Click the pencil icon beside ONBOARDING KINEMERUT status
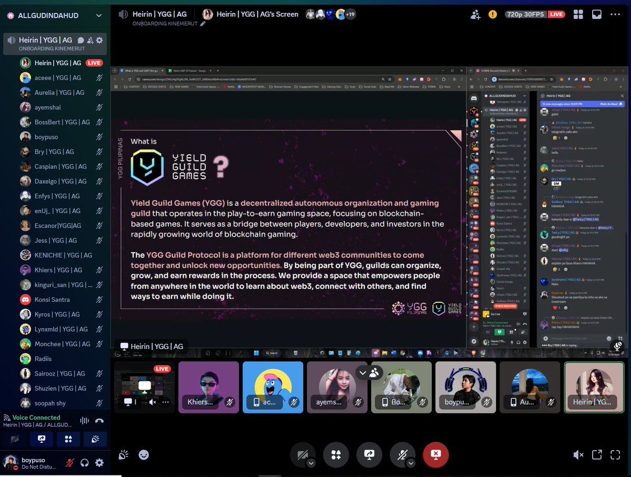 click(203, 24)
